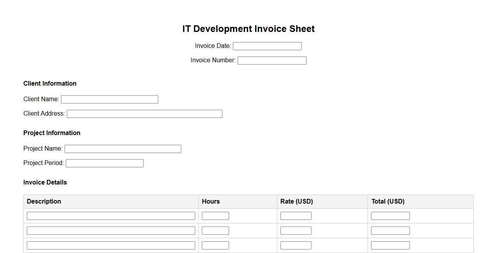Focus first row Rate (USD) field
Image resolution: width=497 pixels, height=253 pixels.
[296, 216]
